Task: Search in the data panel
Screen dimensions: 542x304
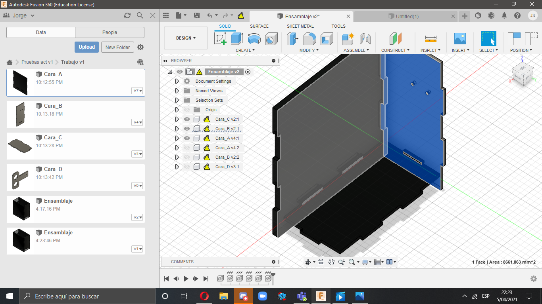Action: pos(140,15)
